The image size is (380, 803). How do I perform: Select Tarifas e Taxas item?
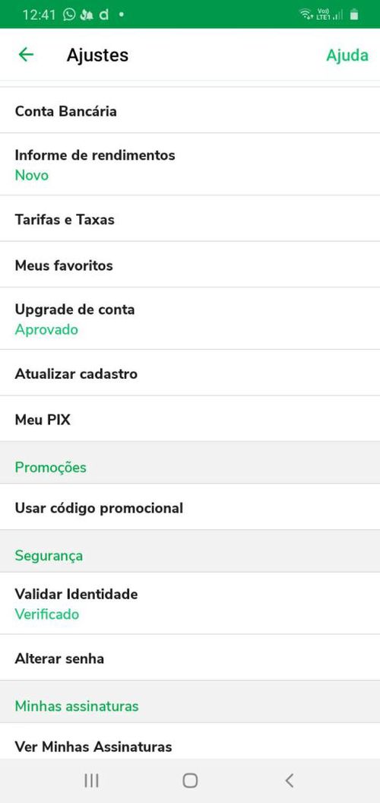[x=190, y=219]
